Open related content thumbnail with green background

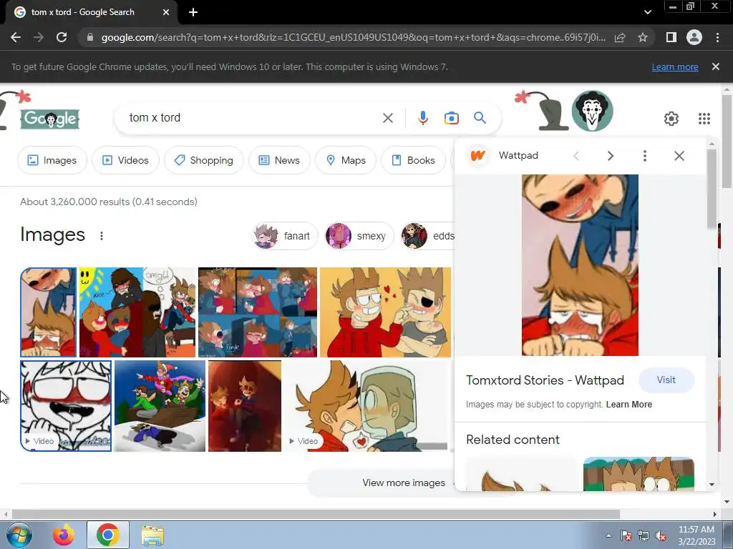point(639,473)
